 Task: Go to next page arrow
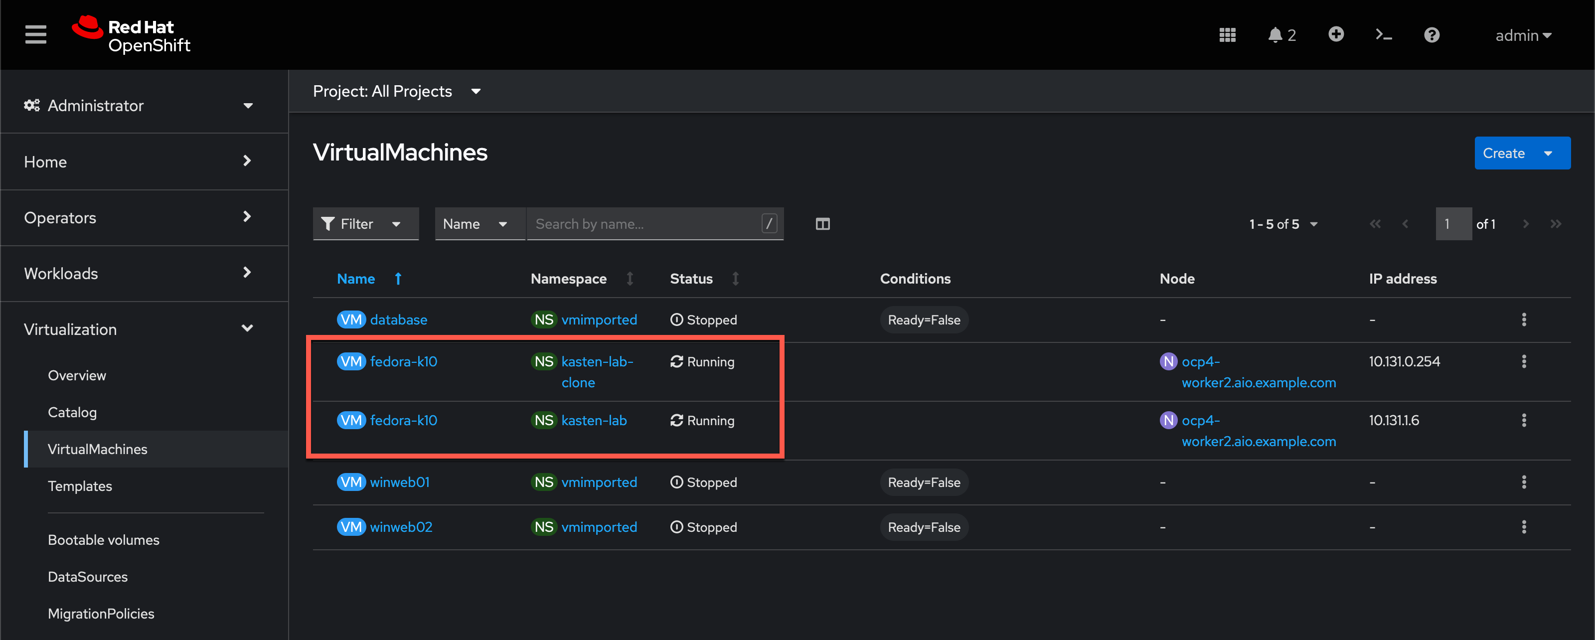pyautogui.click(x=1526, y=224)
